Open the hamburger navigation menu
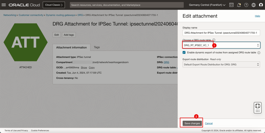 4,5
